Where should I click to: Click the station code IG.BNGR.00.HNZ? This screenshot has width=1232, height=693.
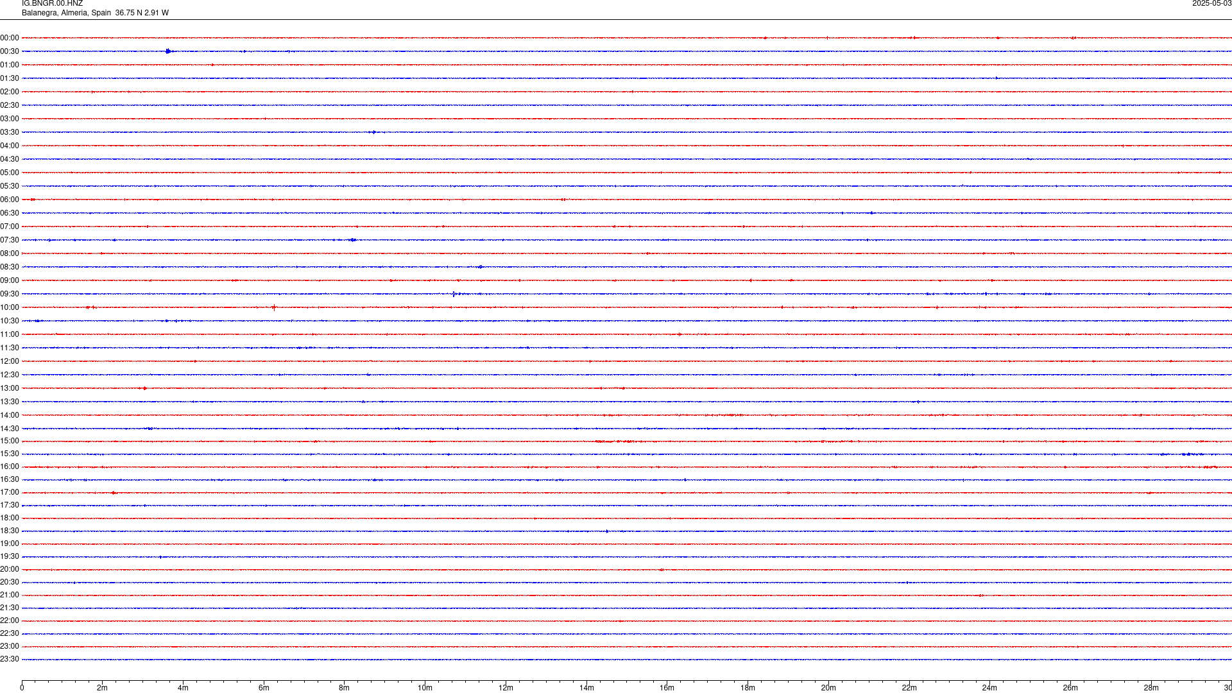52,4
